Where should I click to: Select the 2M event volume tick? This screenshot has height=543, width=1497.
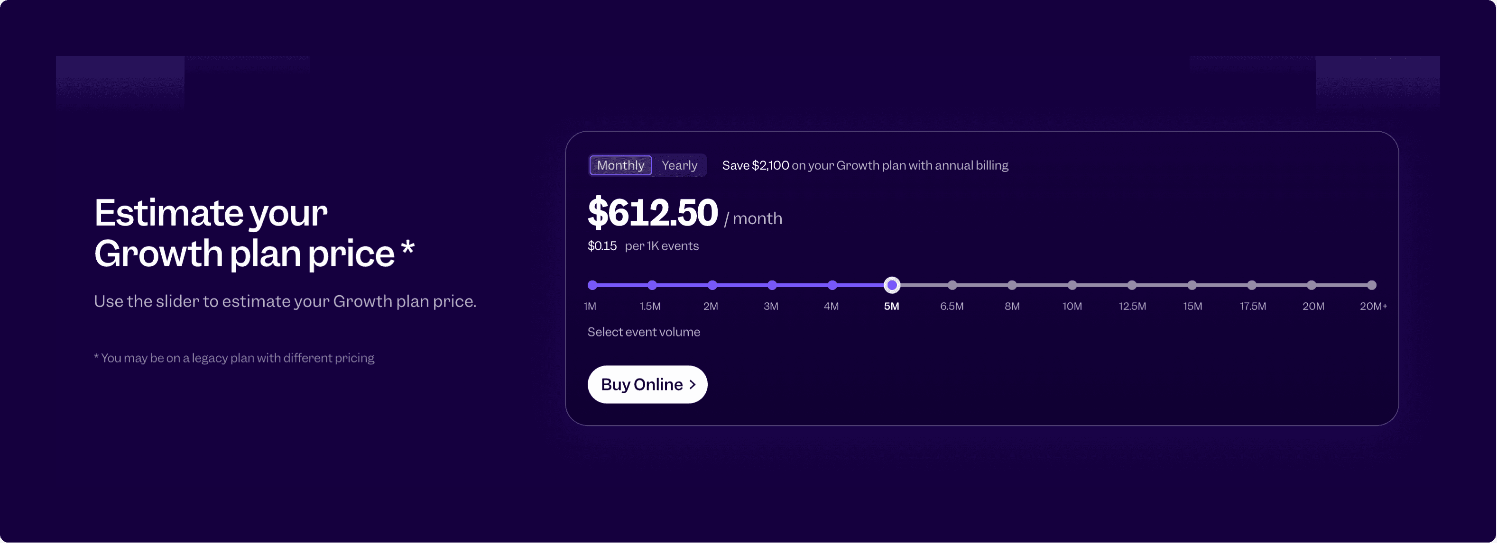[x=712, y=285]
